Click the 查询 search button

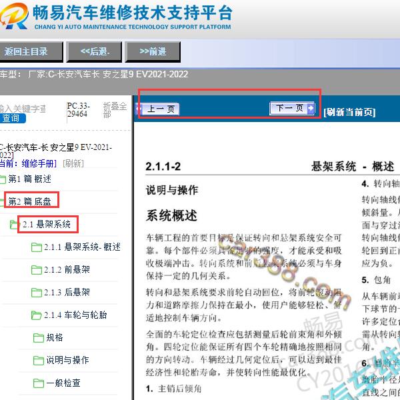pos(12,119)
